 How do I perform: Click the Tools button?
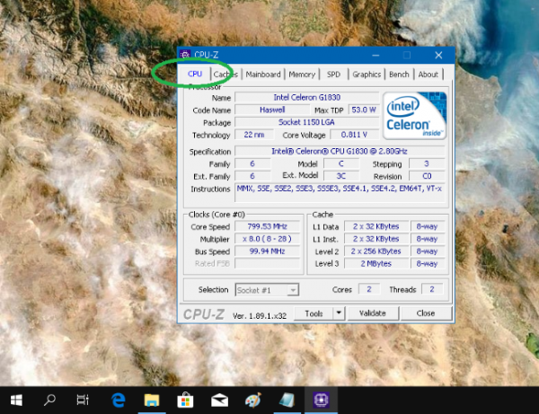(x=314, y=313)
